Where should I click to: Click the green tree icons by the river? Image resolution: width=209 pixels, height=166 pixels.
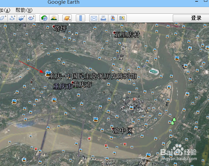173,120
